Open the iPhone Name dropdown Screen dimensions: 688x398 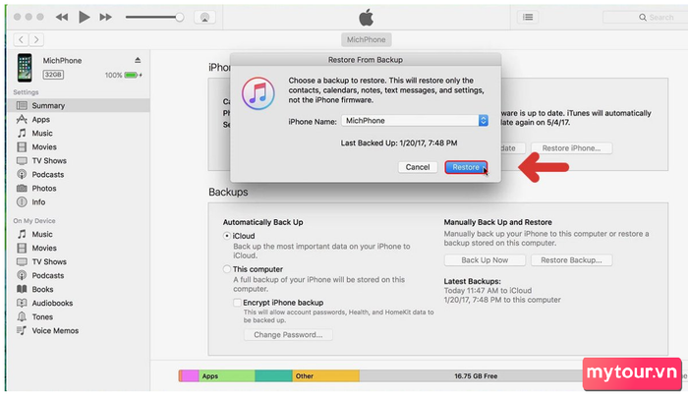coord(415,121)
